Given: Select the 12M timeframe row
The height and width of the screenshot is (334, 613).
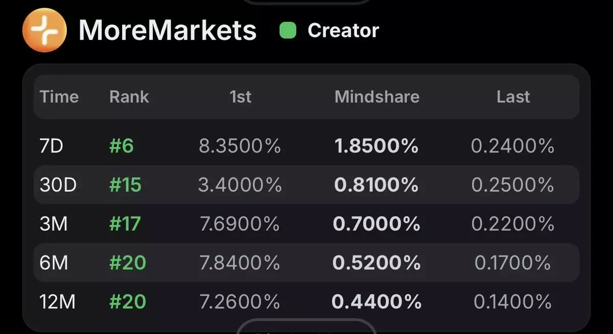Looking at the screenshot, I should coord(57,302).
